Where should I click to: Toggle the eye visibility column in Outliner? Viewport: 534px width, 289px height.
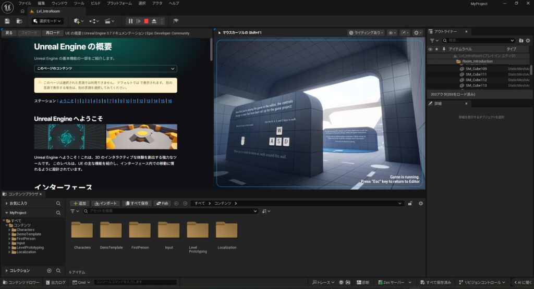pyautogui.click(x=430, y=49)
